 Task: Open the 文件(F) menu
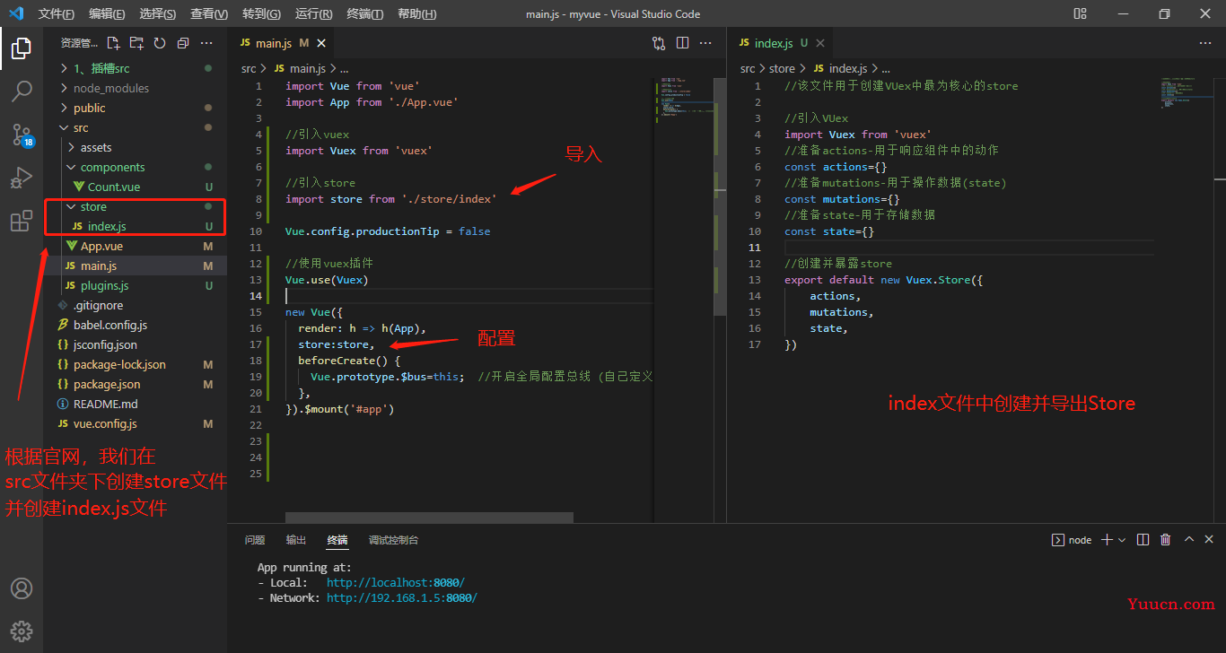click(57, 13)
